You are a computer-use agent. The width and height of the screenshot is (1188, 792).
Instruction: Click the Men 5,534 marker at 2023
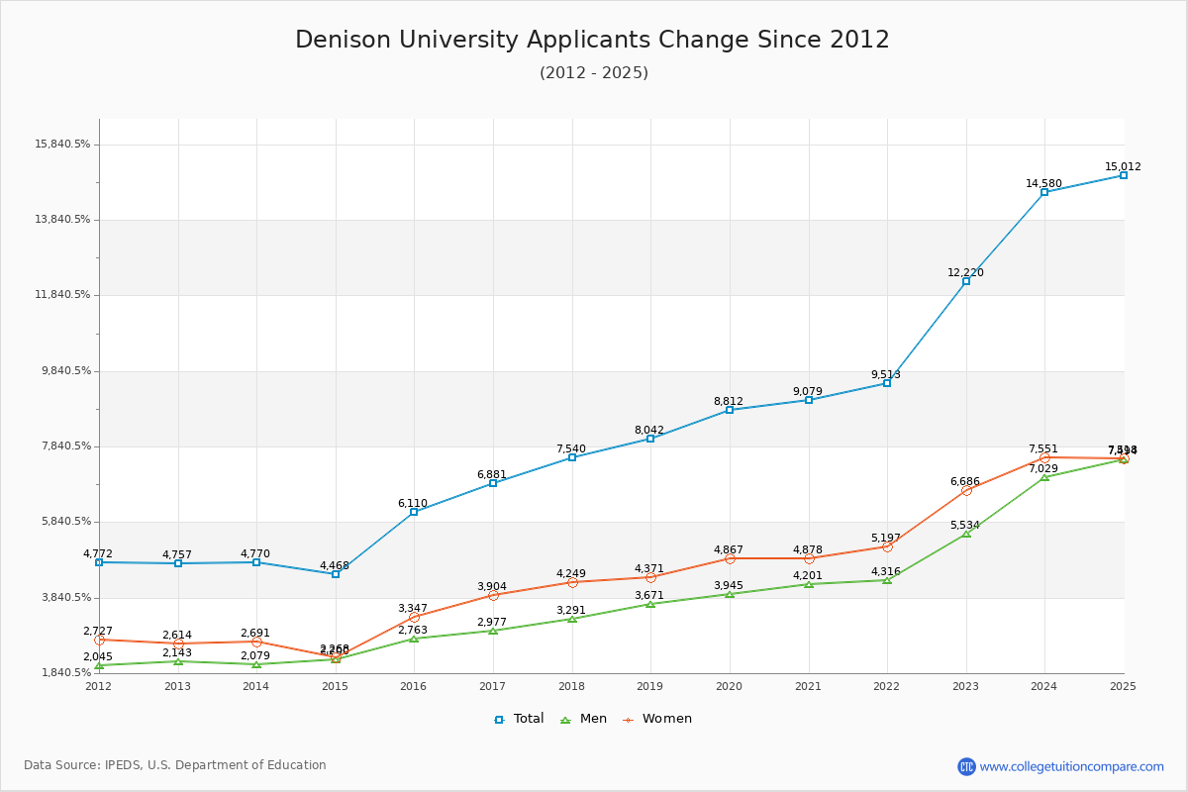[965, 534]
